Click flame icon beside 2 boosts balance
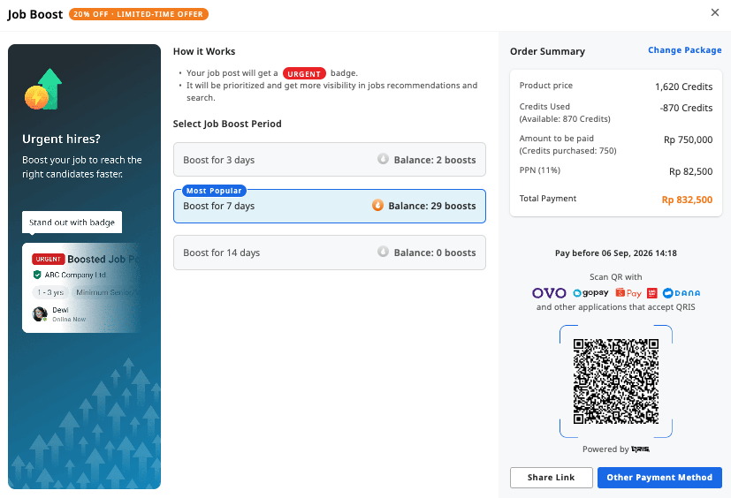731x498 pixels. pos(383,159)
